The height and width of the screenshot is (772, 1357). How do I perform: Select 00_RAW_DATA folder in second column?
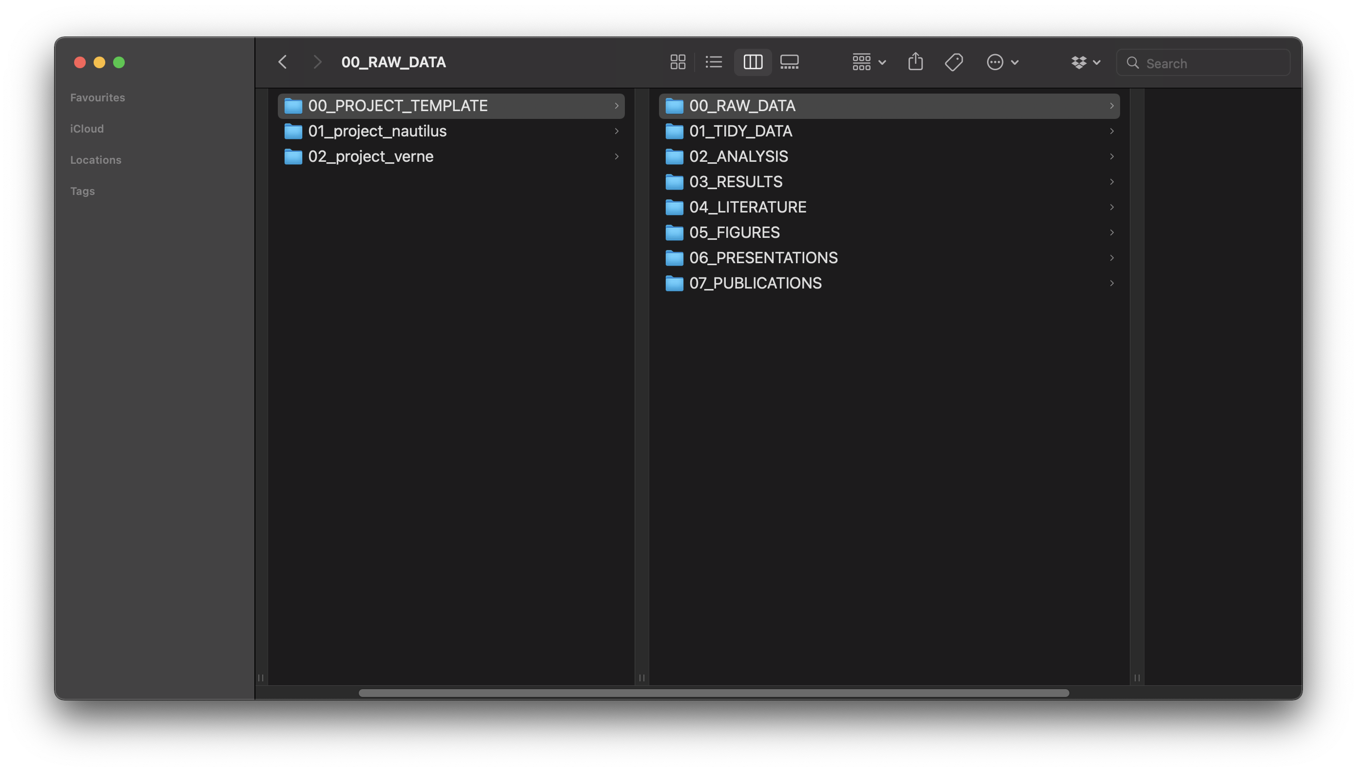pos(889,106)
